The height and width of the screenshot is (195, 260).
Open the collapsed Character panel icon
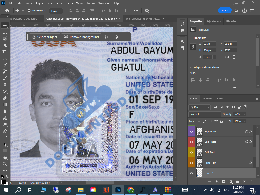click(182, 41)
